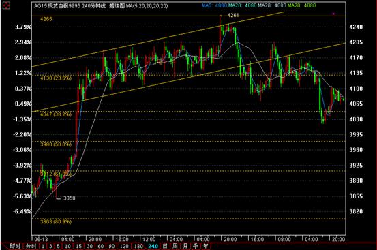Switch to the 分时 time-share tab
The image size is (377, 250).
pyautogui.click(x=31, y=246)
